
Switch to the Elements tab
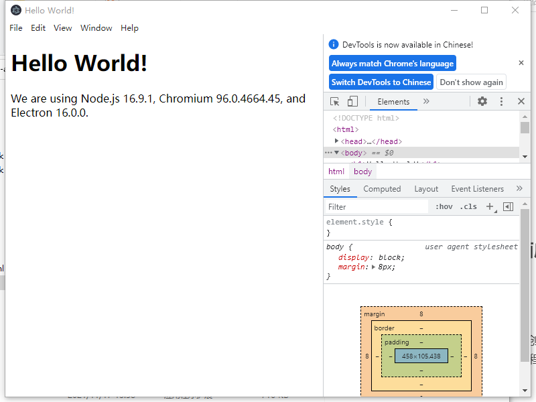pos(393,102)
